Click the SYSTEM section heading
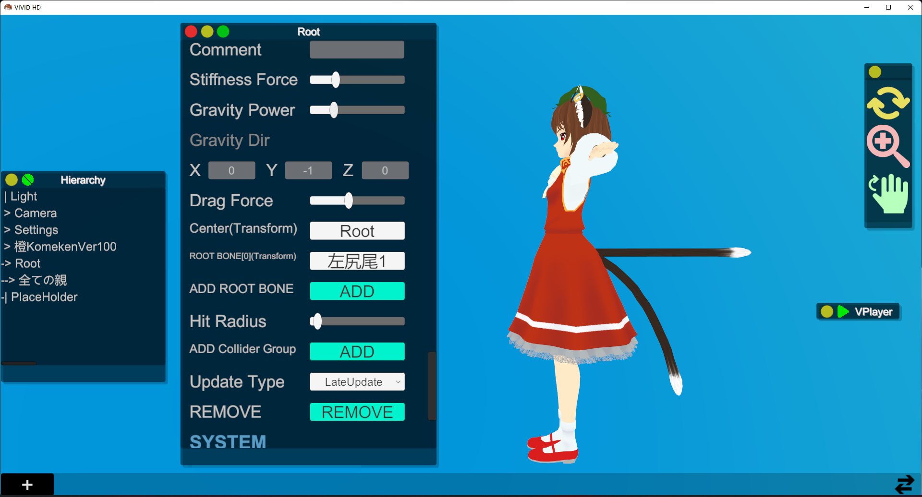Screen dimensions: 922x497 (x=228, y=442)
